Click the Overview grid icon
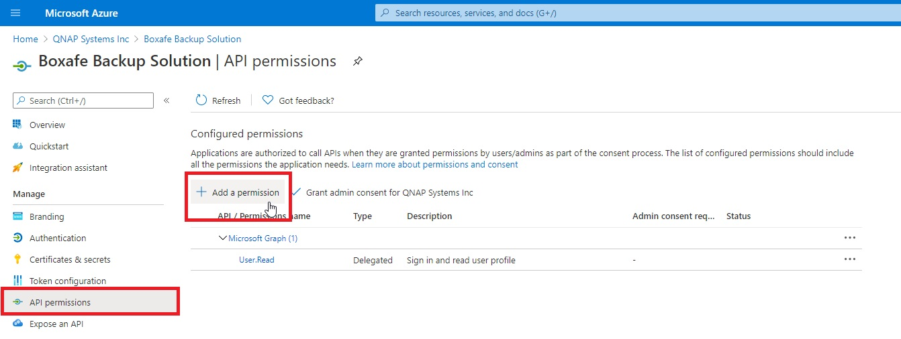 coord(18,125)
